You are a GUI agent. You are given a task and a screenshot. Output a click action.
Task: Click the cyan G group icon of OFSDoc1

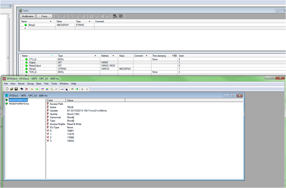[x=7, y=95]
